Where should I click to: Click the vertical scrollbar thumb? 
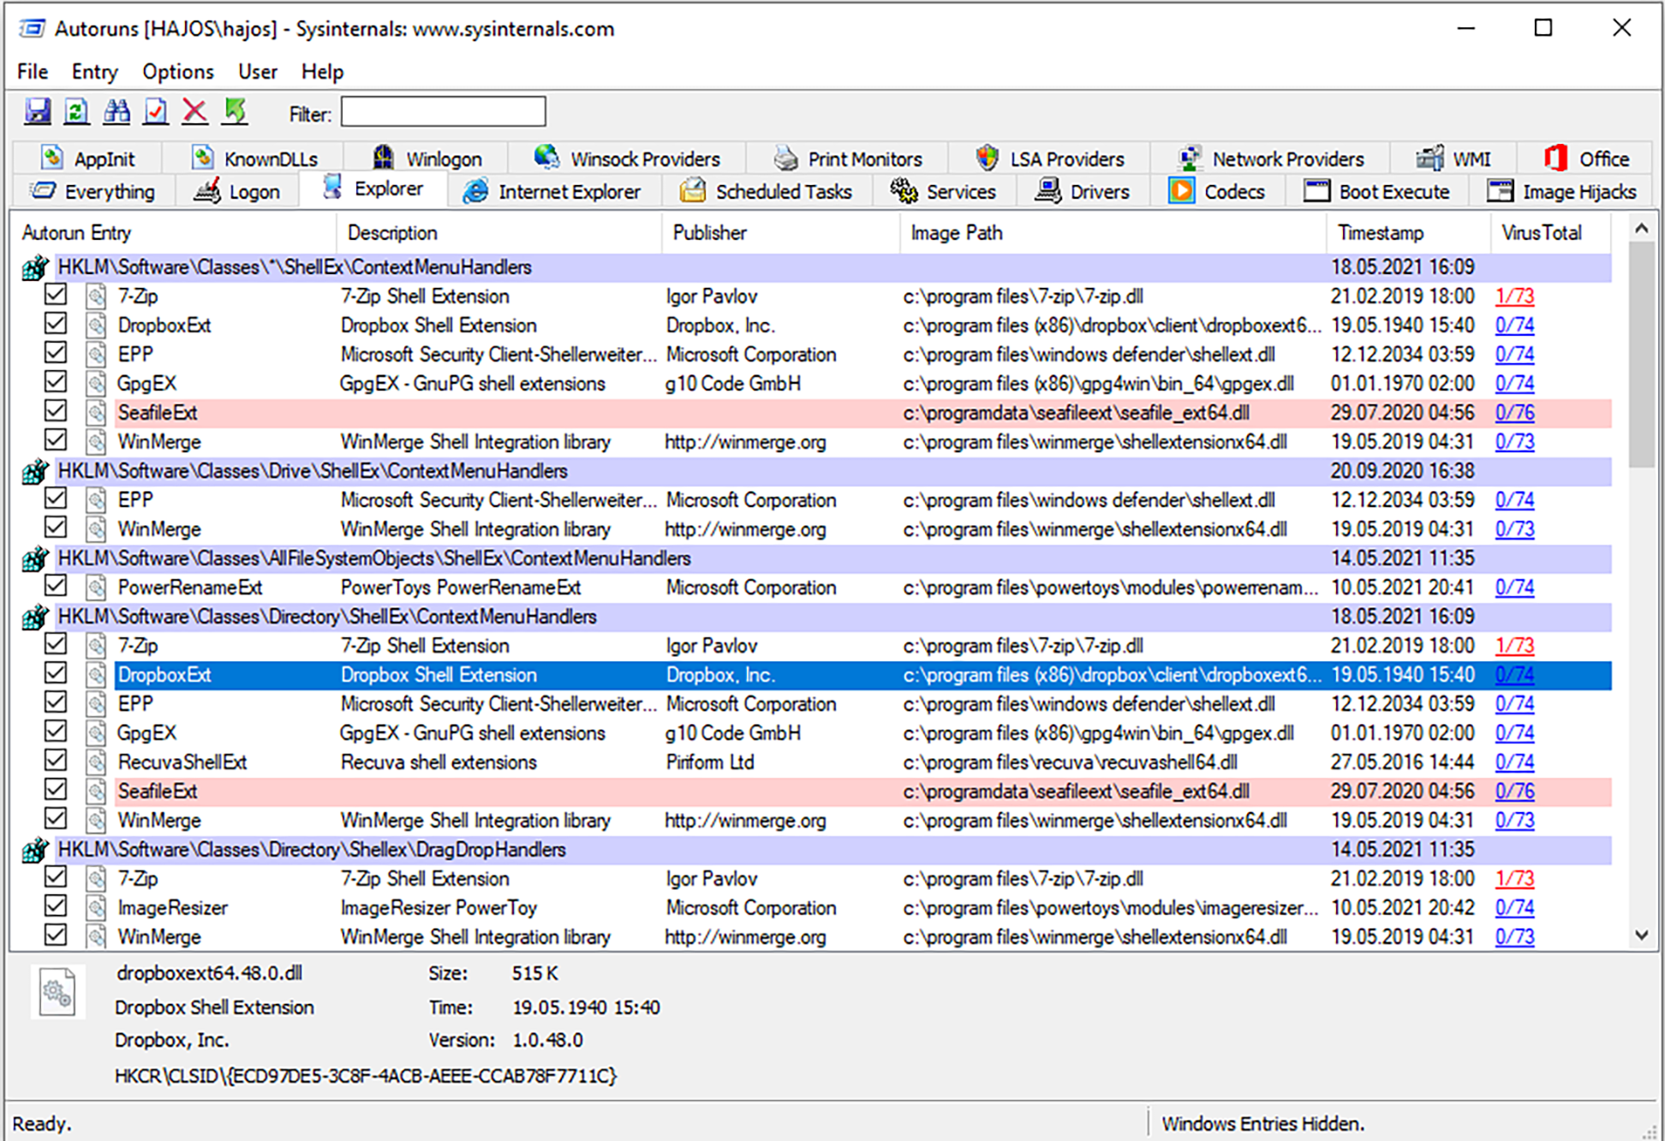pos(1641,353)
